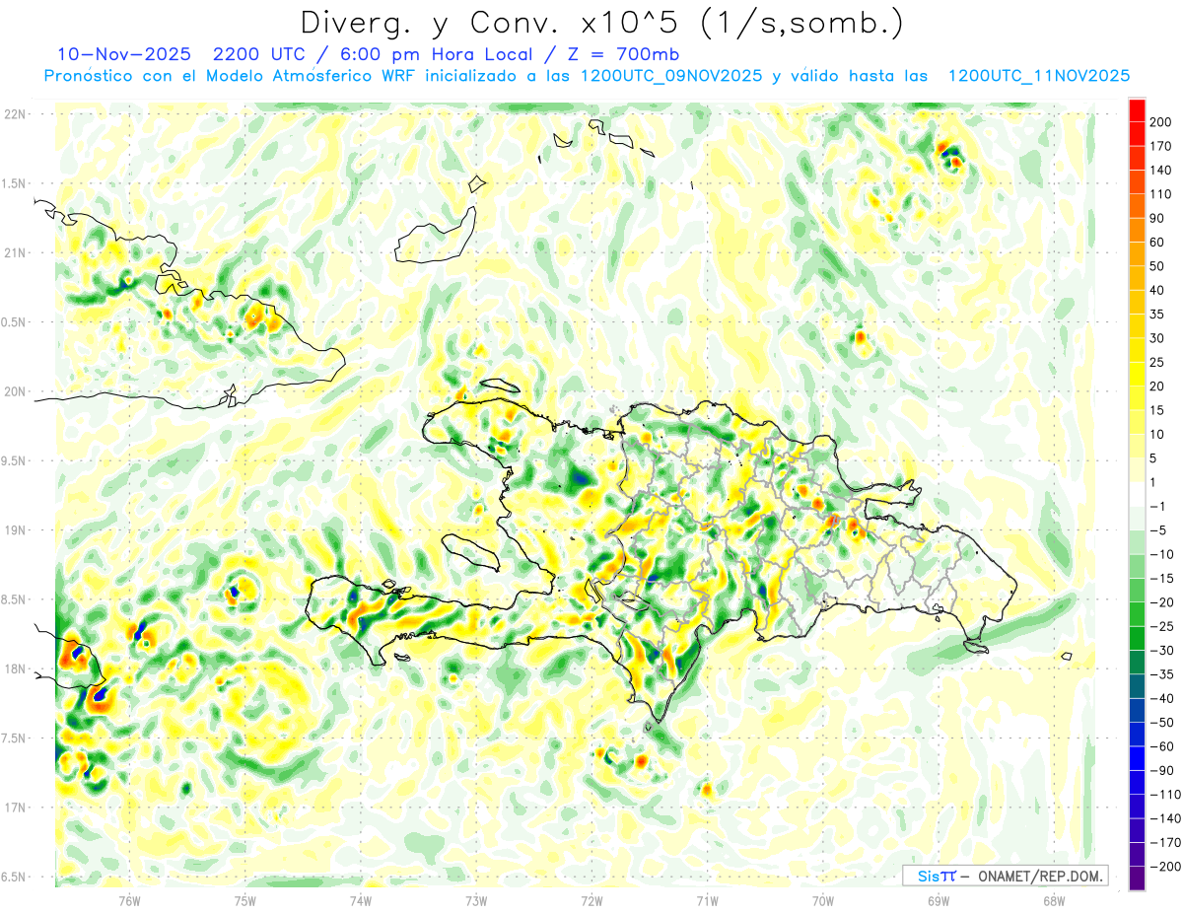Click the 'Z = 700mb' level text
Image resolution: width=1183 pixels, height=914 pixels.
coord(625,54)
